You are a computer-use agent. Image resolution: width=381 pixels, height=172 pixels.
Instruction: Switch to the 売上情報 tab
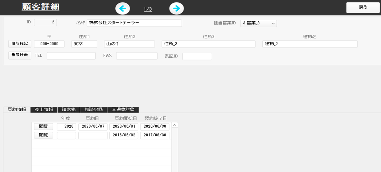[44, 109]
